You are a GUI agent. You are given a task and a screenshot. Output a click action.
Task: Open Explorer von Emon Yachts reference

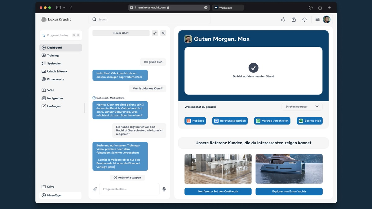pyautogui.click(x=289, y=191)
